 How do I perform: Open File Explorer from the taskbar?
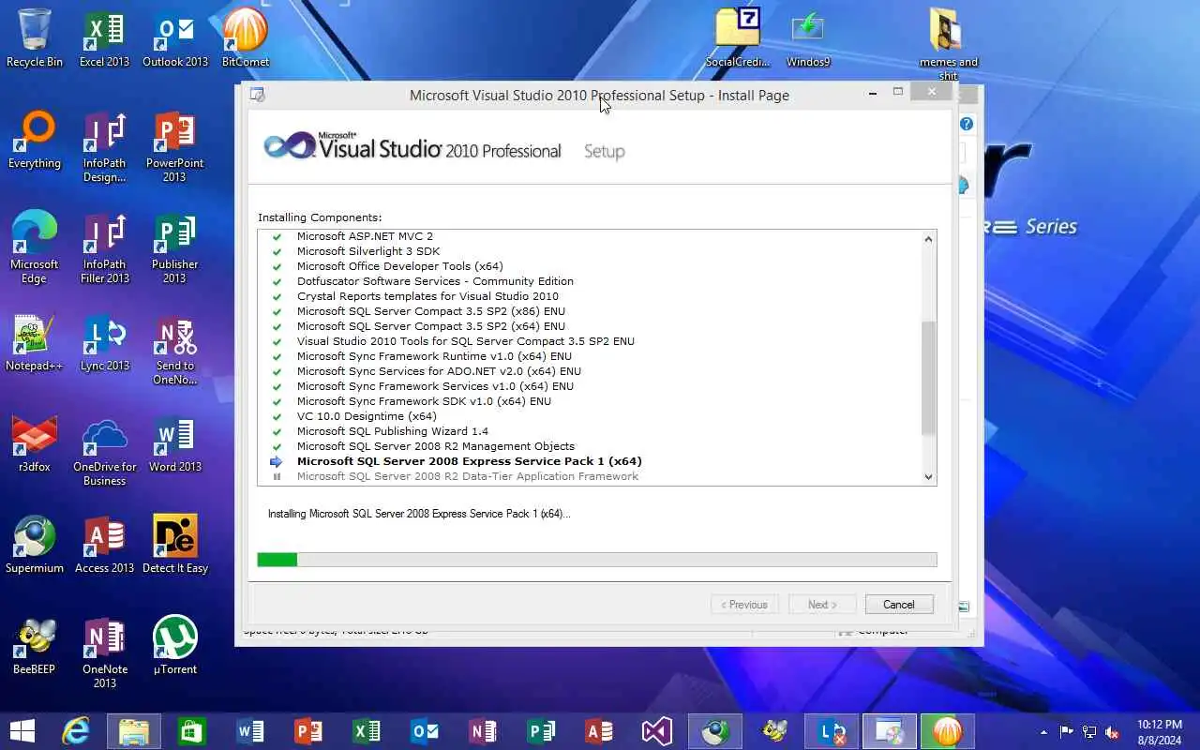[x=133, y=731]
